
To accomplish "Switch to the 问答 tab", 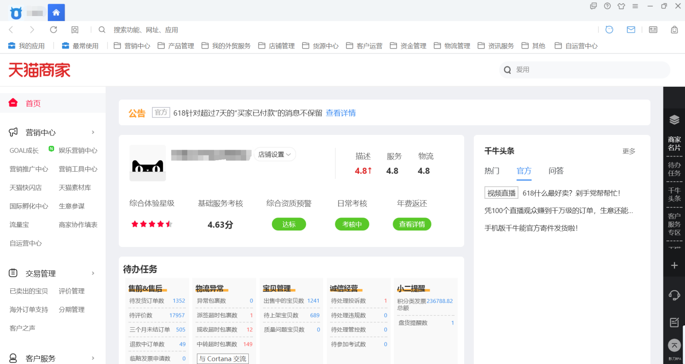I will [556, 171].
